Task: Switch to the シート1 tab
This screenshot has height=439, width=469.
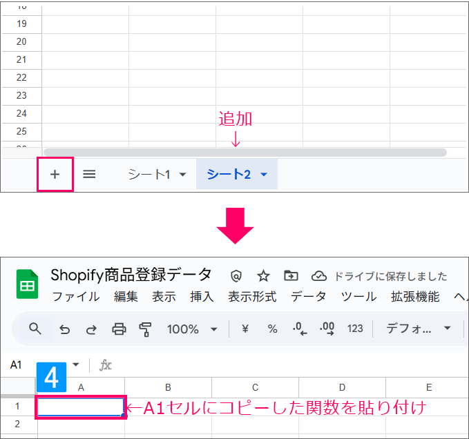Action: click(149, 175)
